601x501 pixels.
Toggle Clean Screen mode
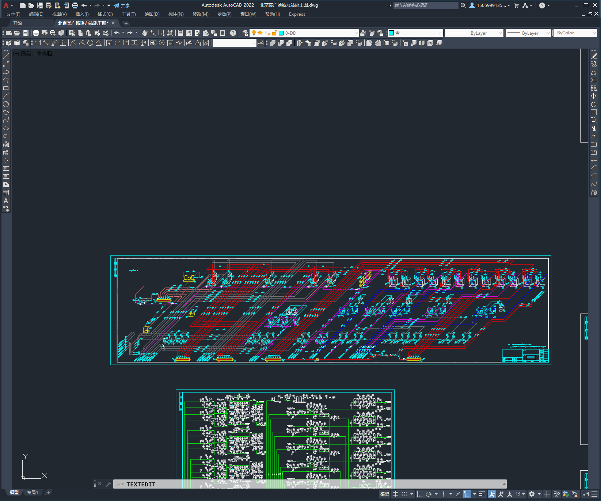(586, 494)
